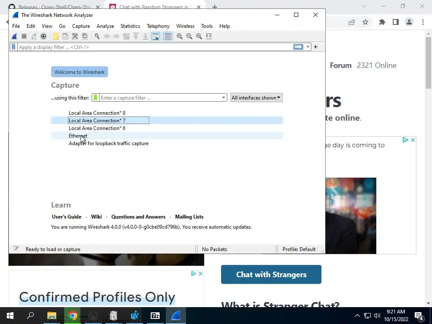The width and height of the screenshot is (432, 324).
Task: Open the Windows Start menu
Action: [x=10, y=316]
